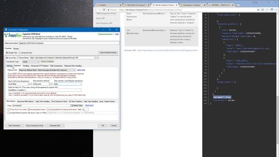Screen dimensions: 279x157
Task: Click Test Connection button
Action: click(x=14, y=126)
